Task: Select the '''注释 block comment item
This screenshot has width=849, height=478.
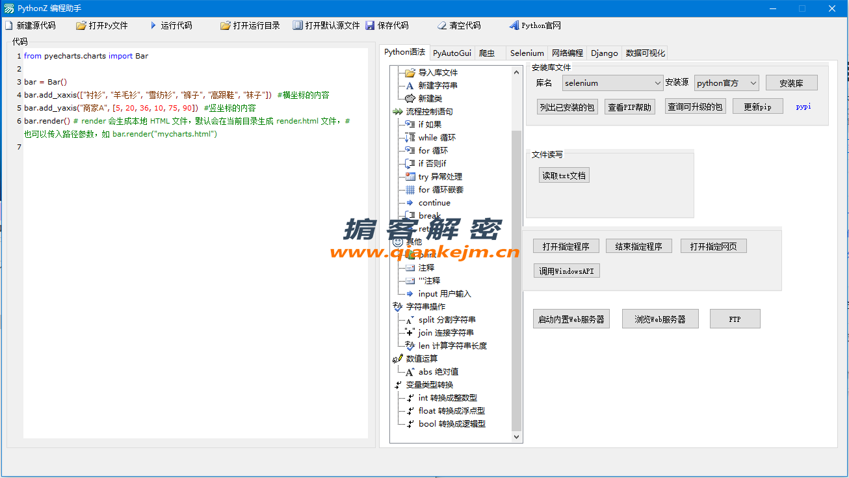Action: [429, 280]
